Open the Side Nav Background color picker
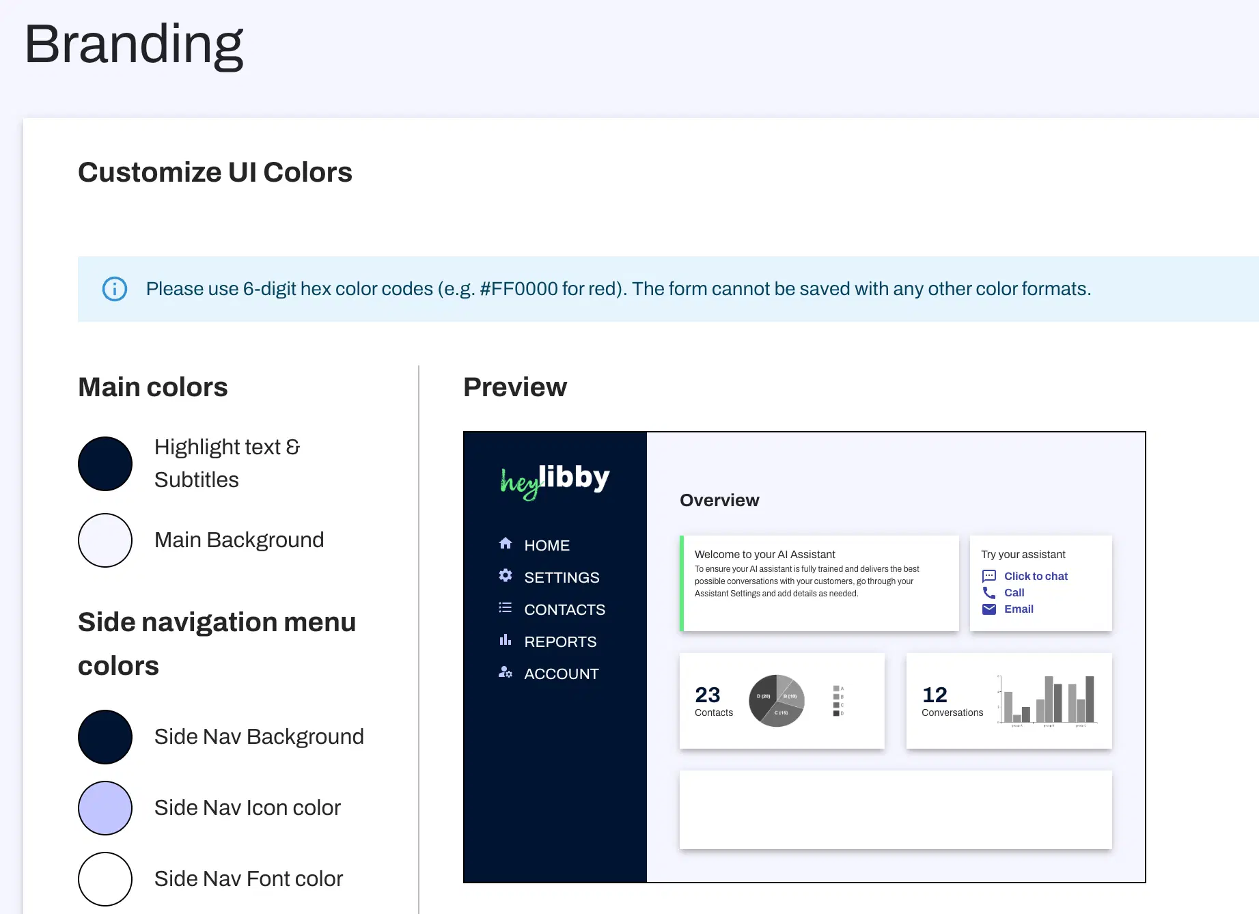Screen dimensions: 1259x914 point(105,737)
